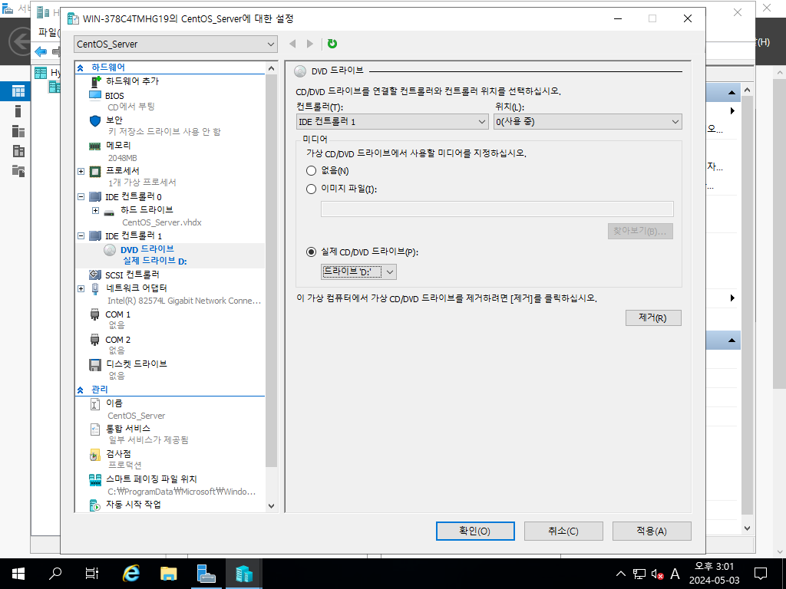Screen dimensions: 786x589
Task: Select the checkpoint (검사점) icon
Action: [x=94, y=455]
